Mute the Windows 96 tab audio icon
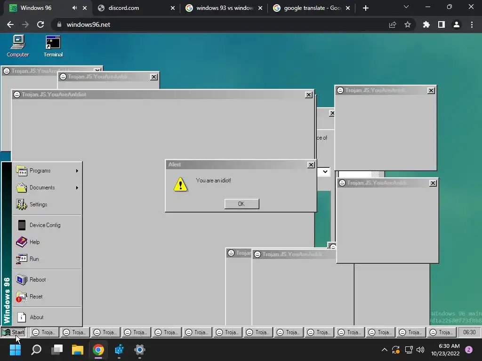 (x=74, y=8)
